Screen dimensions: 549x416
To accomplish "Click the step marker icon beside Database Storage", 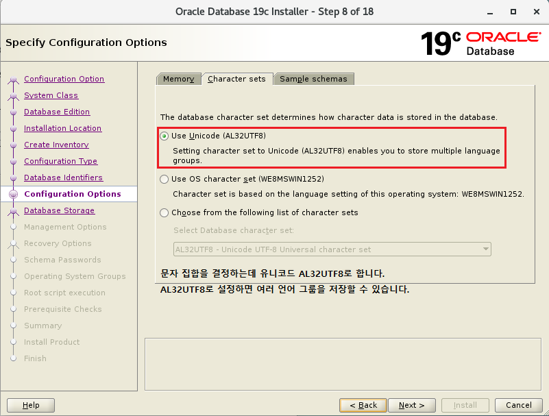I will (13, 211).
